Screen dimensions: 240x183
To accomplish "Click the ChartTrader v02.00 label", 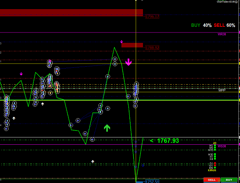I will pyautogui.click(x=226, y=2).
